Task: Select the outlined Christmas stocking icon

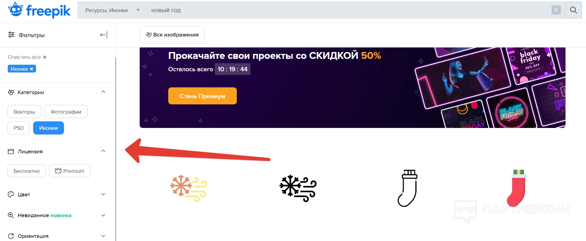Action: coord(408,188)
